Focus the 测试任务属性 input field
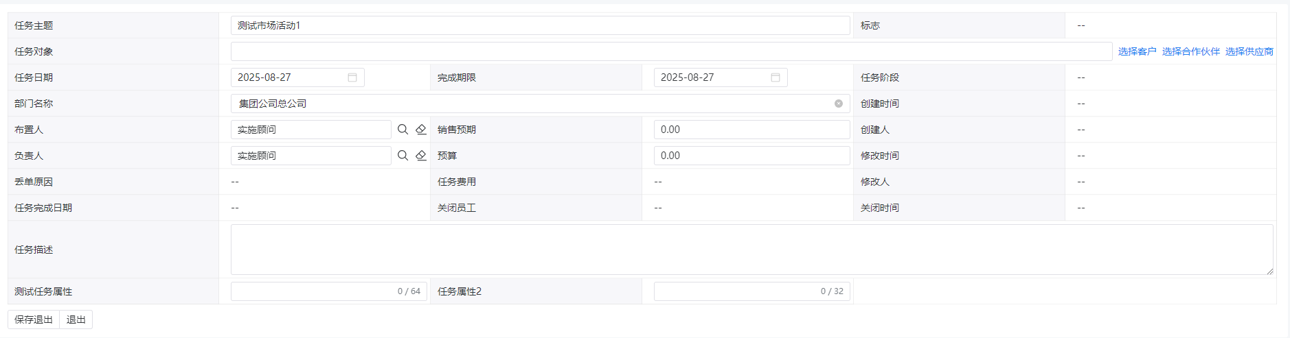This screenshot has height=338, width=1290. click(313, 291)
